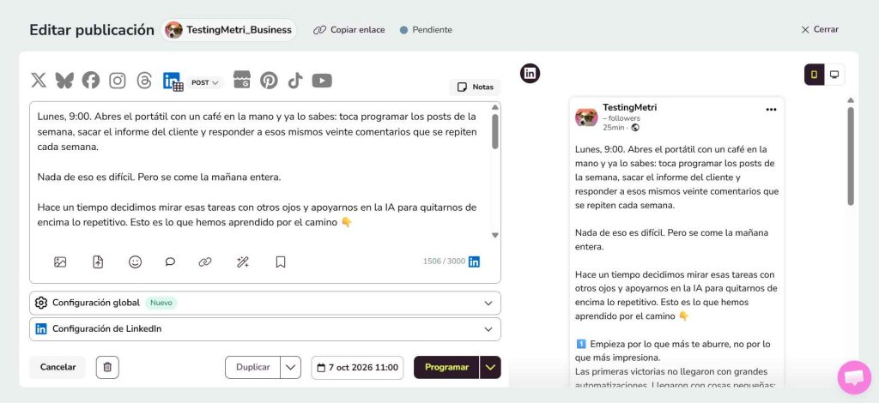Viewport: 879px width, 403px height.
Task: Open the three-dot menu on preview post
Action: tap(772, 109)
